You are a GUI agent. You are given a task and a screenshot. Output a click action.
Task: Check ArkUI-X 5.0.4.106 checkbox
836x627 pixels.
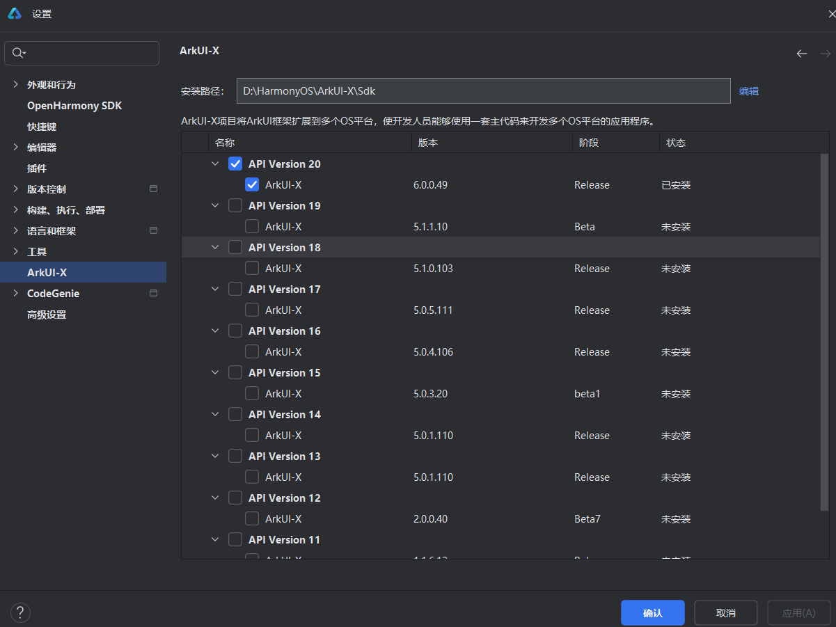[252, 352]
